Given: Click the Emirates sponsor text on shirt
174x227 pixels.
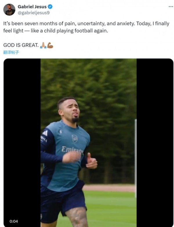Looking at the screenshot, I should pyautogui.click(x=72, y=150).
